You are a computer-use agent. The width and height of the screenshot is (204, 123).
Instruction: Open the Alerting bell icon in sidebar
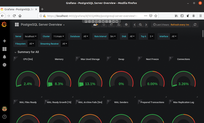pyautogui.click(x=4, y=57)
